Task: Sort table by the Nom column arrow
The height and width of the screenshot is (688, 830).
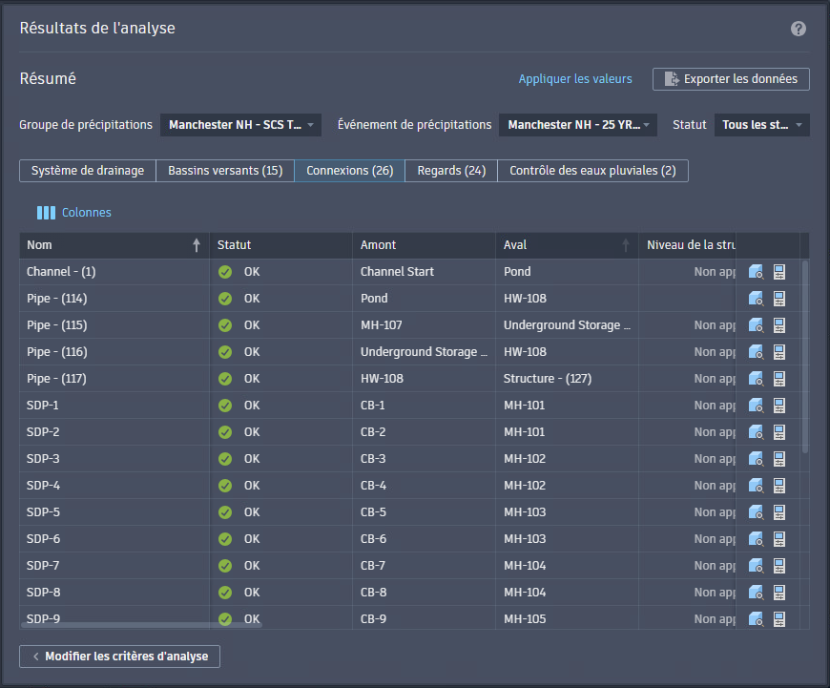Action: 197,245
